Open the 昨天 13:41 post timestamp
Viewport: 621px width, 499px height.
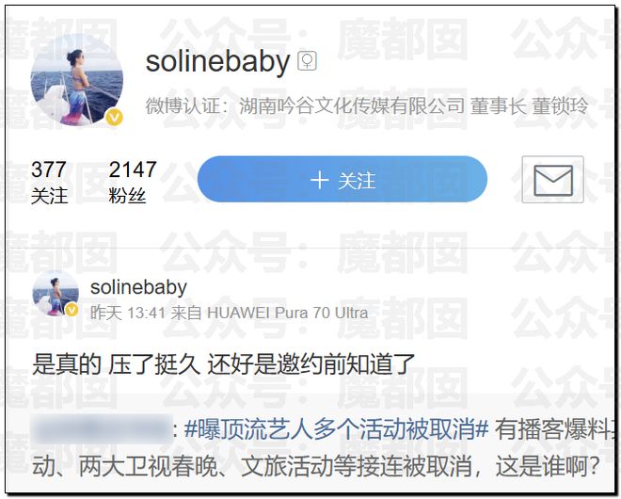point(128,313)
